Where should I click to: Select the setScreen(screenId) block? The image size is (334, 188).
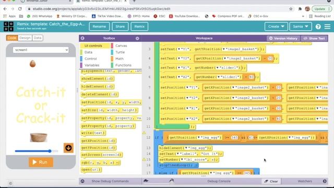[x=102, y=155]
